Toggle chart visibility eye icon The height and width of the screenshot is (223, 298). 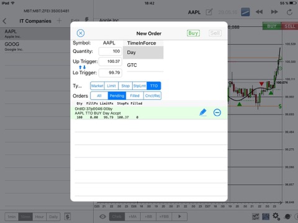pos(102,217)
